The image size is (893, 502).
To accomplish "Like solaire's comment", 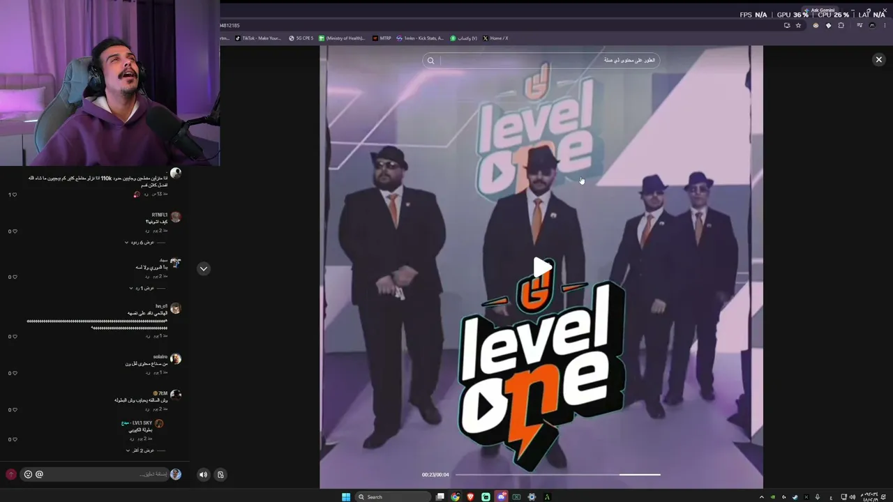I will point(13,373).
